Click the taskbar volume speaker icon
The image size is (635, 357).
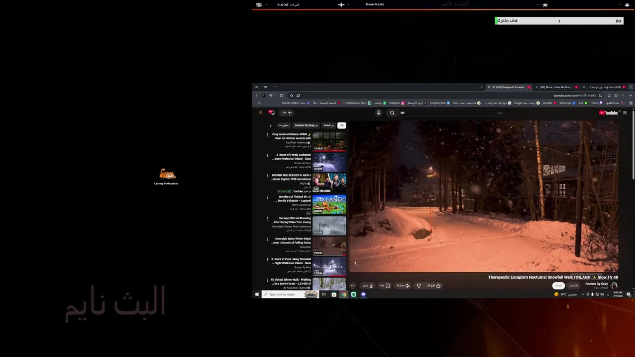[x=602, y=295]
